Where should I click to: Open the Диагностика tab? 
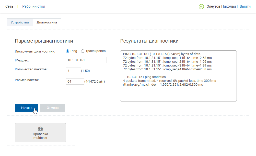[x=47, y=22]
